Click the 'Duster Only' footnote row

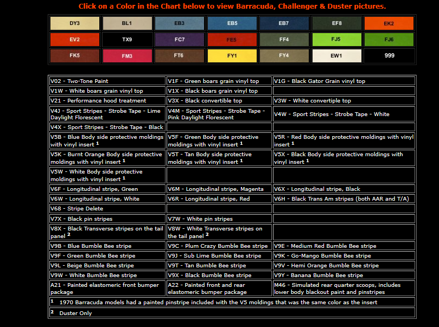point(232,313)
